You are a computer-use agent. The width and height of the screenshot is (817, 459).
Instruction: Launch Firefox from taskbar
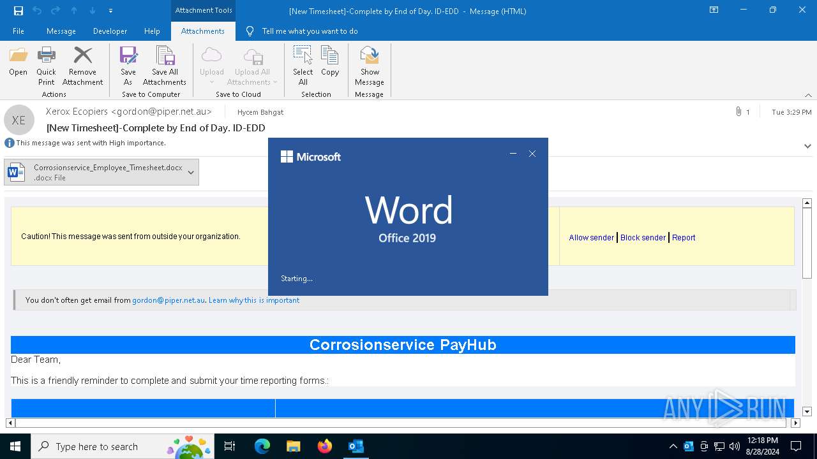coord(324,446)
